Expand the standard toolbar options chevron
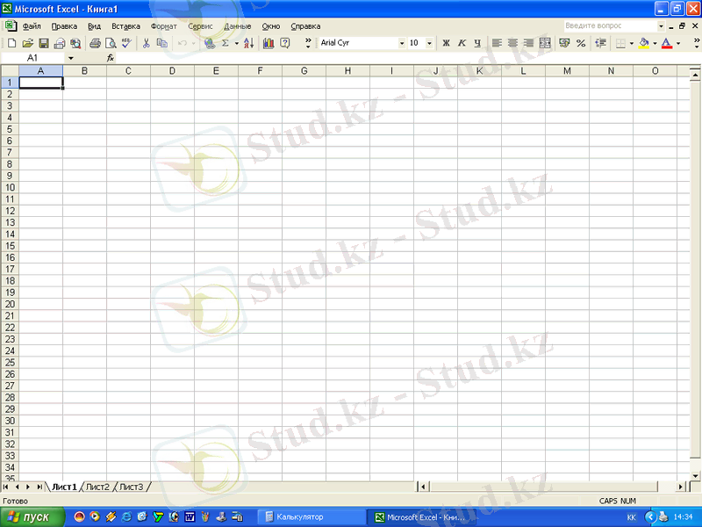 308,43
